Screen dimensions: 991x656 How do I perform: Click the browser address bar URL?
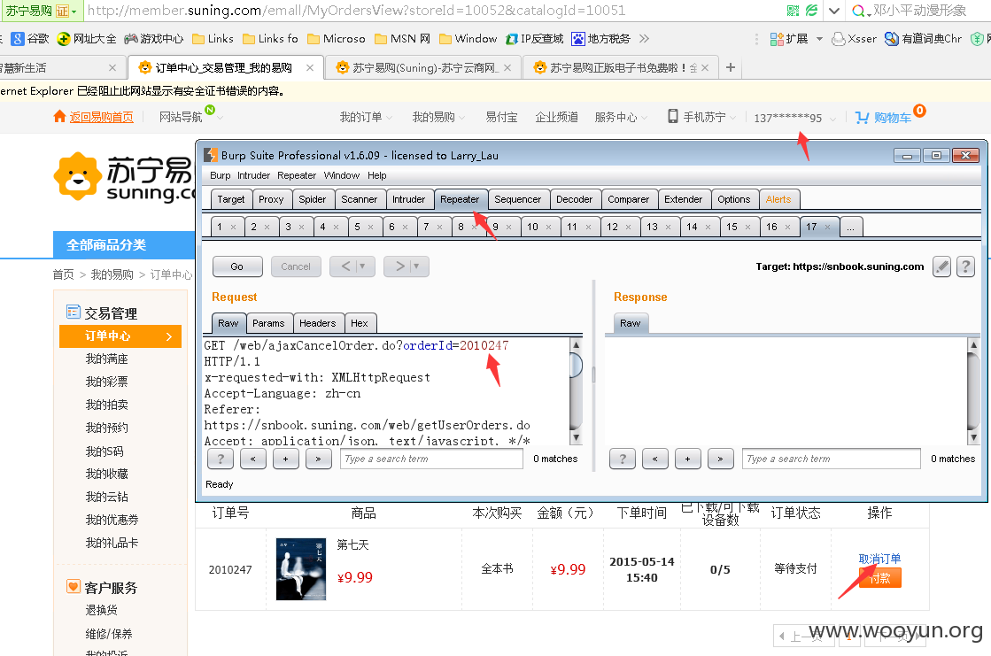pos(356,11)
